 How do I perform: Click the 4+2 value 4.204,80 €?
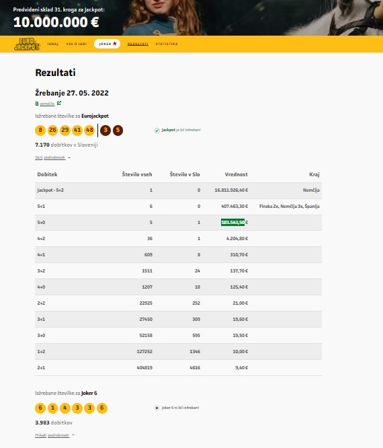pyautogui.click(x=237, y=239)
